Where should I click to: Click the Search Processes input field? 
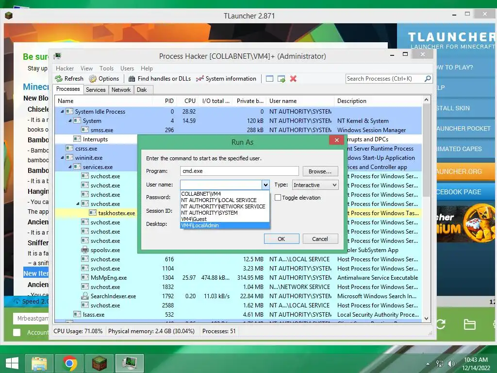click(385, 79)
